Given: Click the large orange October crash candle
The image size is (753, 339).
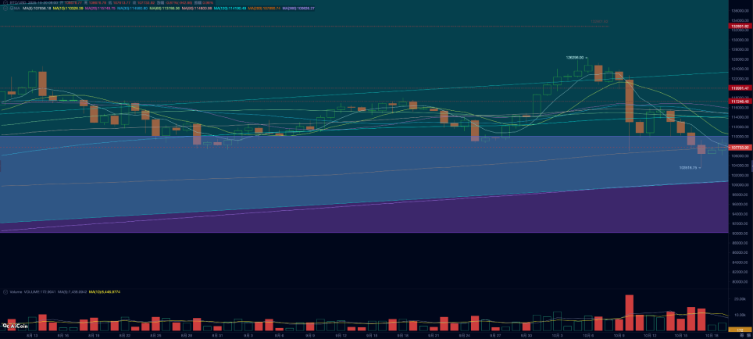Looking at the screenshot, I should coord(629,101).
